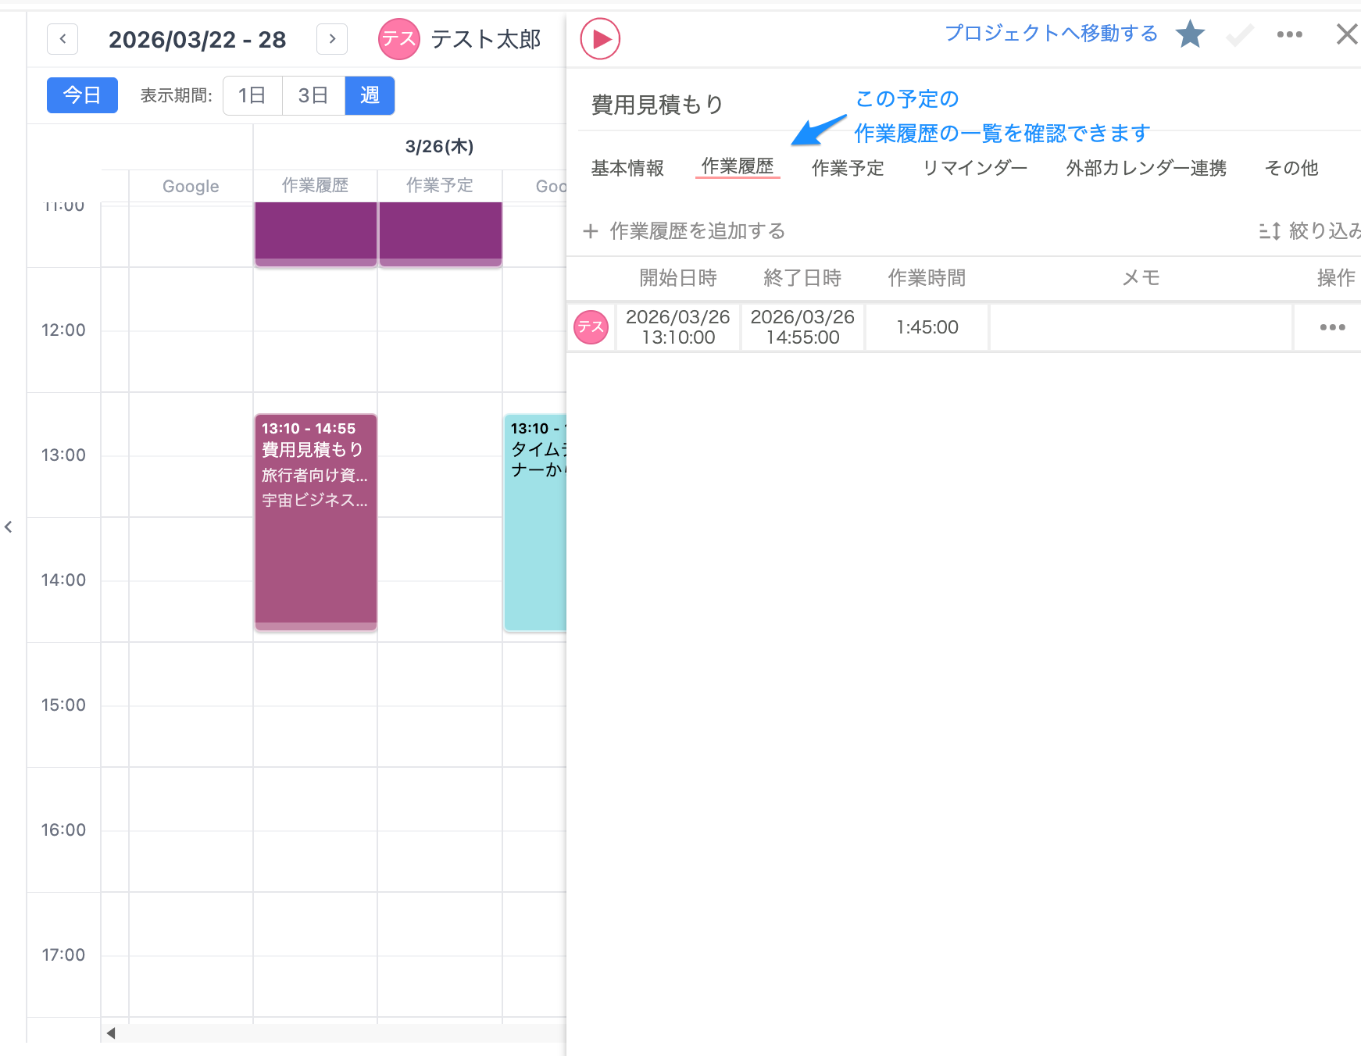
Task: Go to next week with right arrow
Action: [331, 39]
